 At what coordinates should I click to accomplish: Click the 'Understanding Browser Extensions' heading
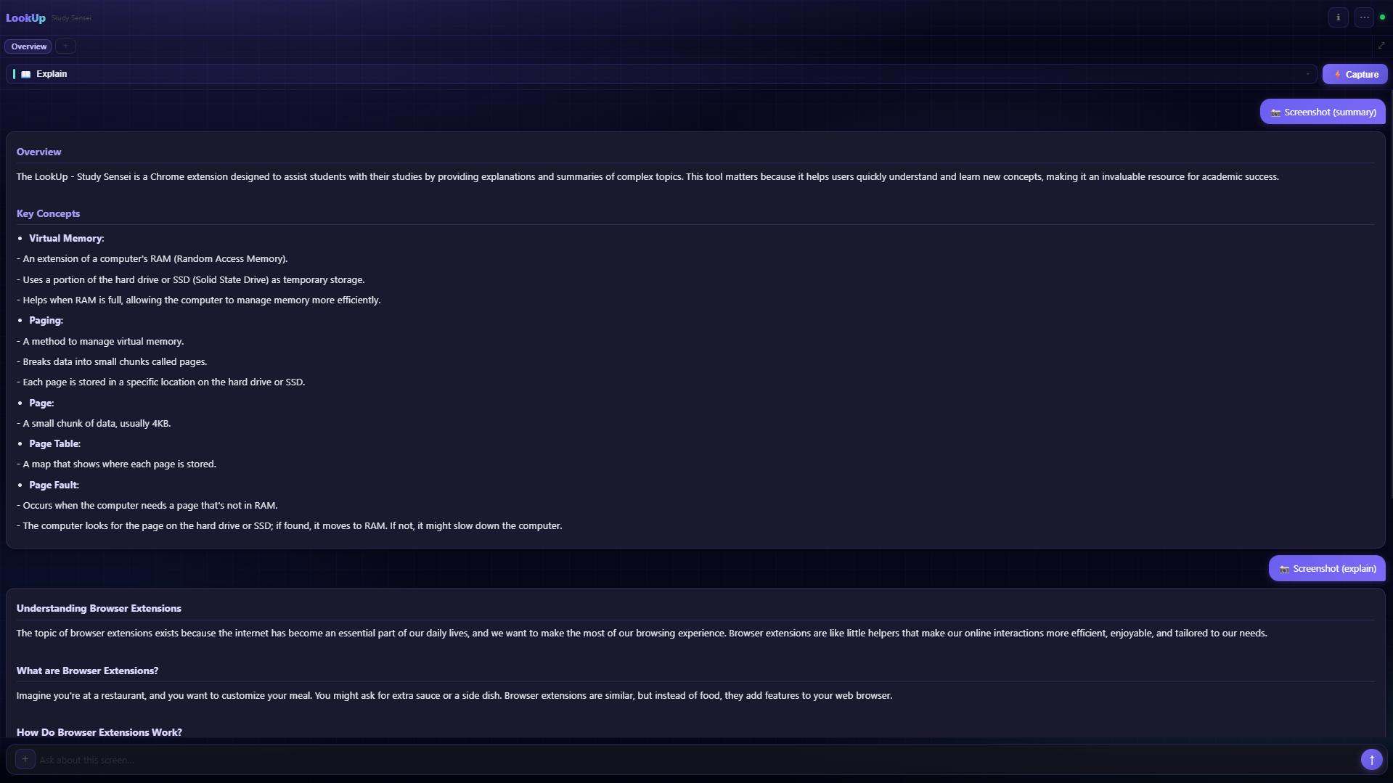tap(99, 608)
